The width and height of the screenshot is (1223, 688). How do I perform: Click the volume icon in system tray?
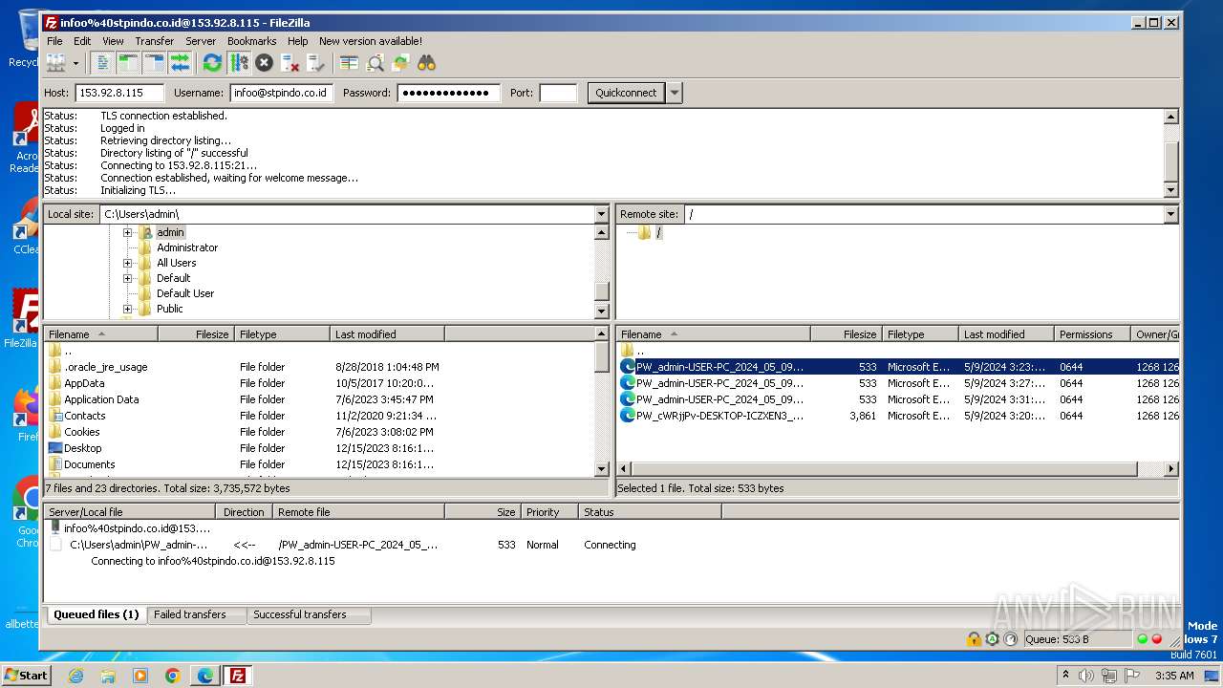(x=1086, y=676)
